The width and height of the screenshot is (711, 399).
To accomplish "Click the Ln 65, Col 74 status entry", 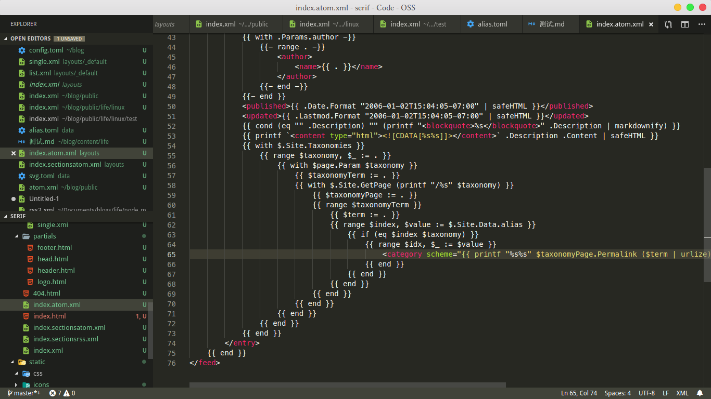I will 579,393.
